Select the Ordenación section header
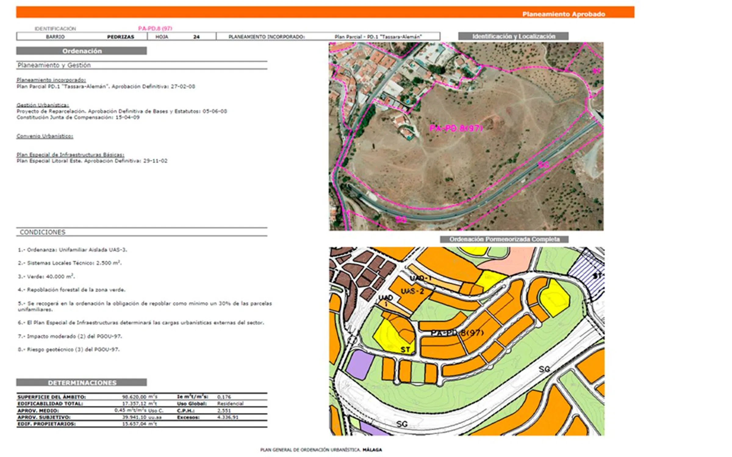Viewport: 732px width, 457px height. (82, 51)
